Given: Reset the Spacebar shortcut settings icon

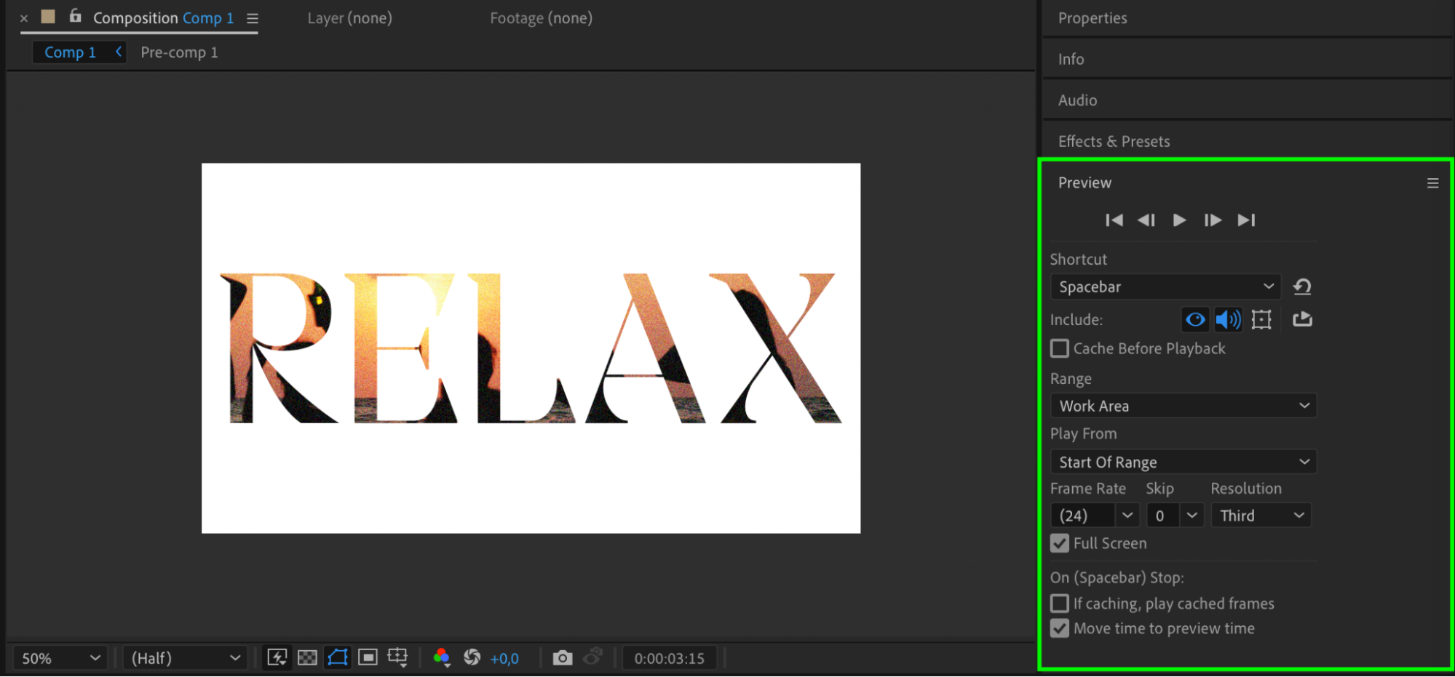Looking at the screenshot, I should (x=1302, y=287).
